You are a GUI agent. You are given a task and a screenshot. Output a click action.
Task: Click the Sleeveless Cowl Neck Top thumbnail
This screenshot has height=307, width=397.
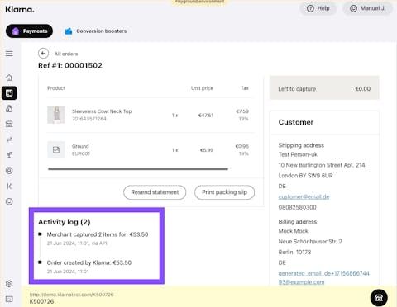point(56,115)
